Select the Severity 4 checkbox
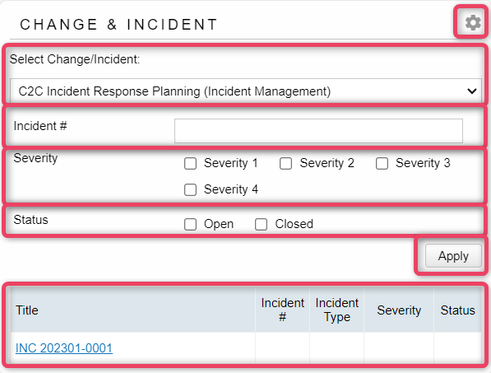Image resolution: width=491 pixels, height=373 pixels. 190,189
